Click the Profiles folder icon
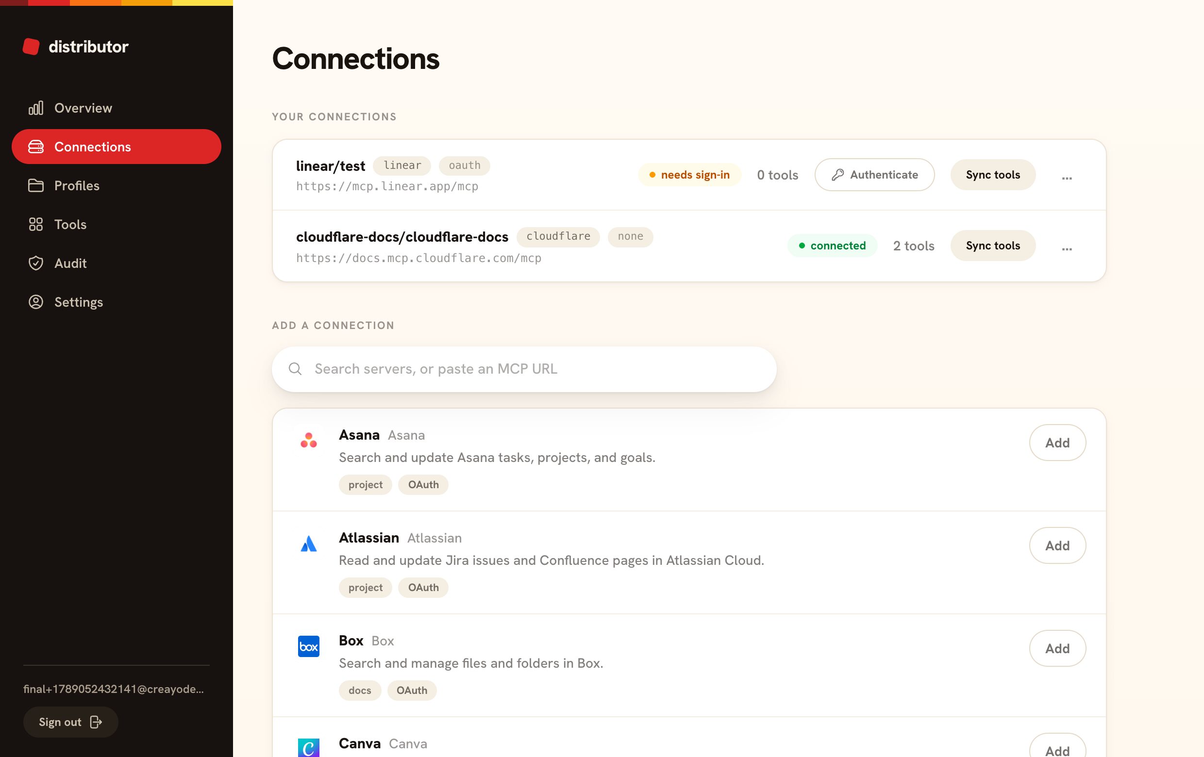This screenshot has height=757, width=1204. click(36, 185)
